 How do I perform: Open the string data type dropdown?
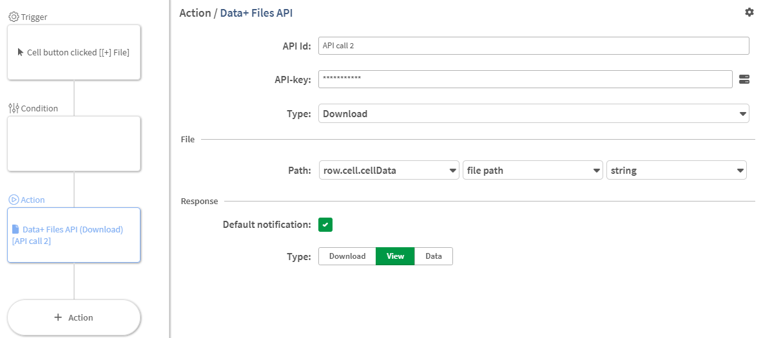(x=676, y=171)
